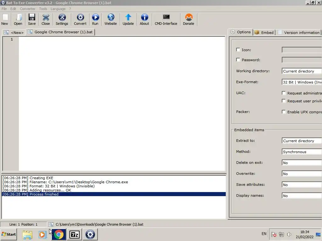This screenshot has height=241, width=322.
Task: Select the Creating EXE log line
Action: pyautogui.click(x=114, y=178)
